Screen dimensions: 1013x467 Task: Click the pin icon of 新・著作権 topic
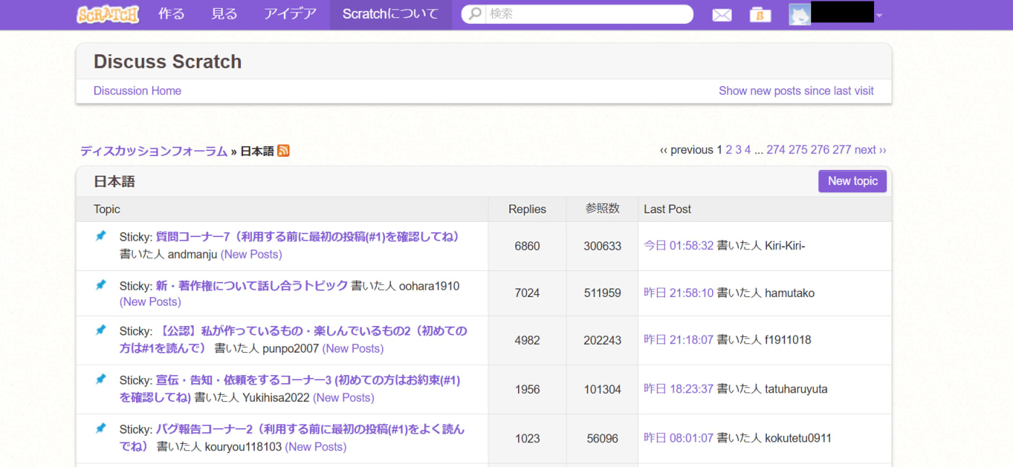101,285
